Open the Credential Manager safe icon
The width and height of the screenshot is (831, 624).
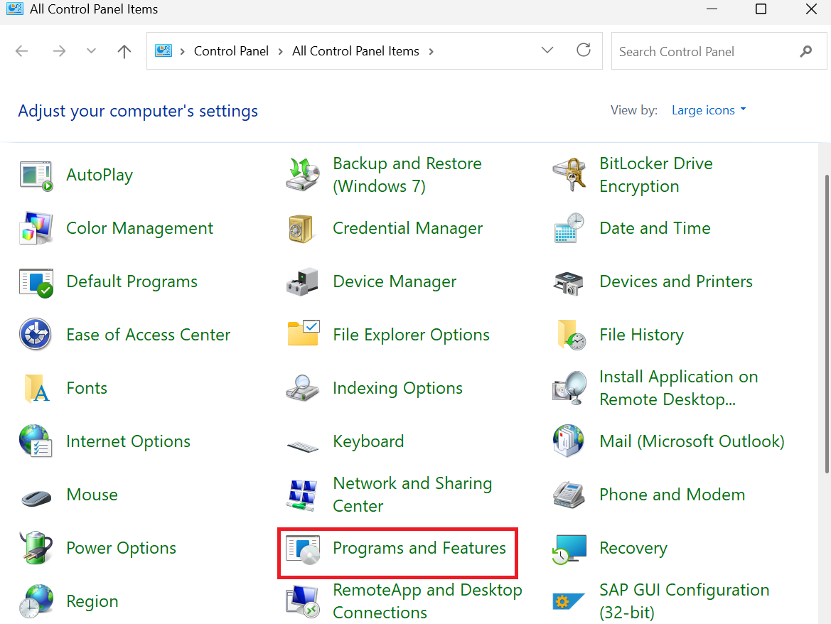(301, 229)
